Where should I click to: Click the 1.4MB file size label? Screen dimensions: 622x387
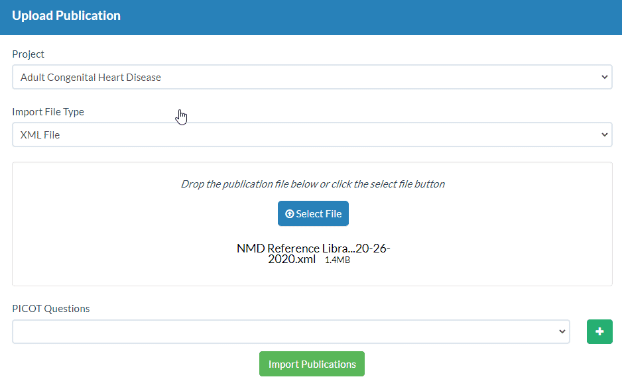pyautogui.click(x=338, y=260)
